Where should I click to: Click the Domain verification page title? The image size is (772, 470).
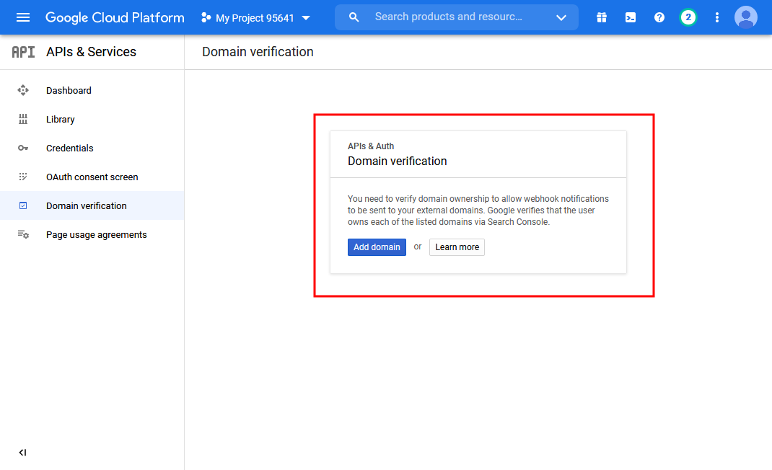pos(258,52)
